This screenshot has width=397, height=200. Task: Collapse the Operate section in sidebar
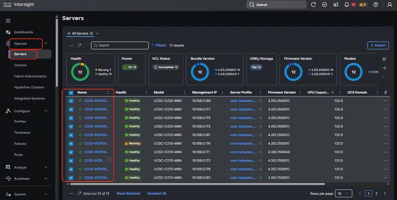46,44
